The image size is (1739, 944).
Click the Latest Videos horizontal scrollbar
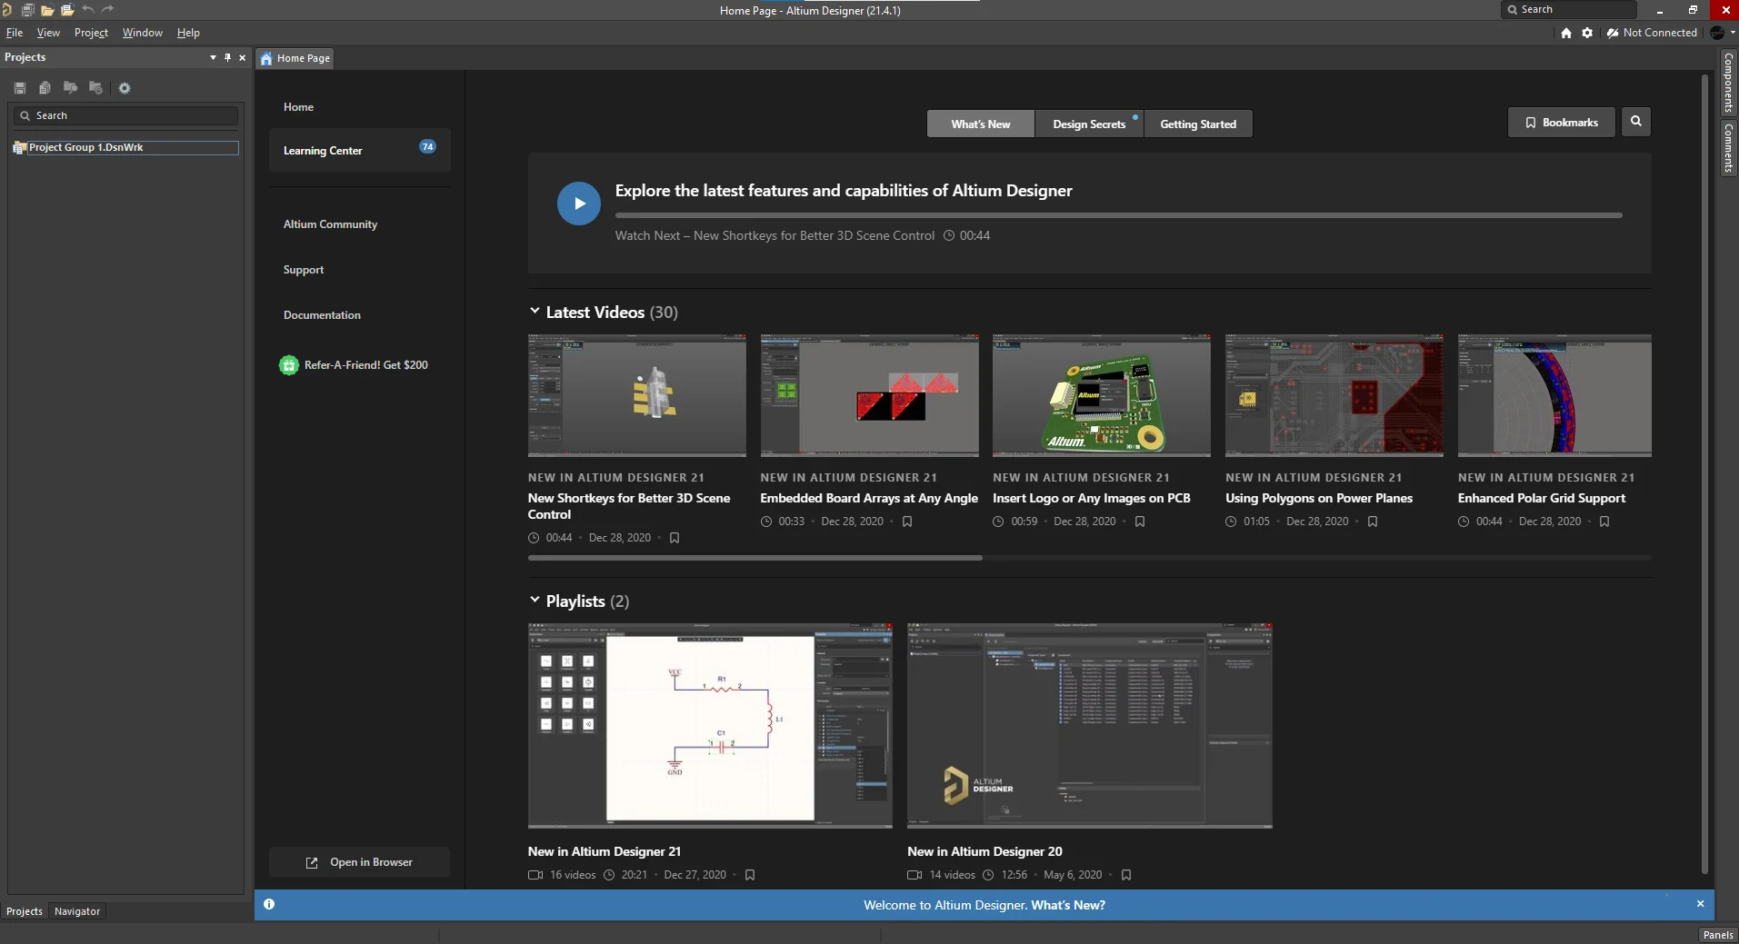755,558
